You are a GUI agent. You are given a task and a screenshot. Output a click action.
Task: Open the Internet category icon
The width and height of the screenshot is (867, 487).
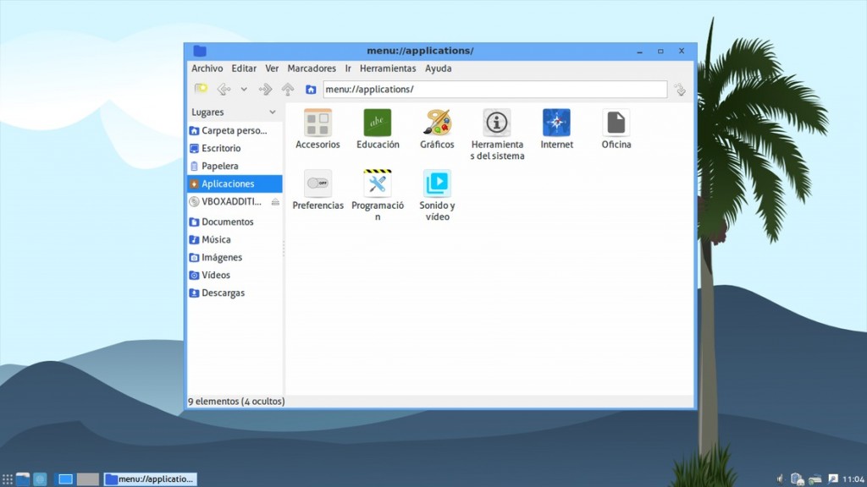pos(556,123)
